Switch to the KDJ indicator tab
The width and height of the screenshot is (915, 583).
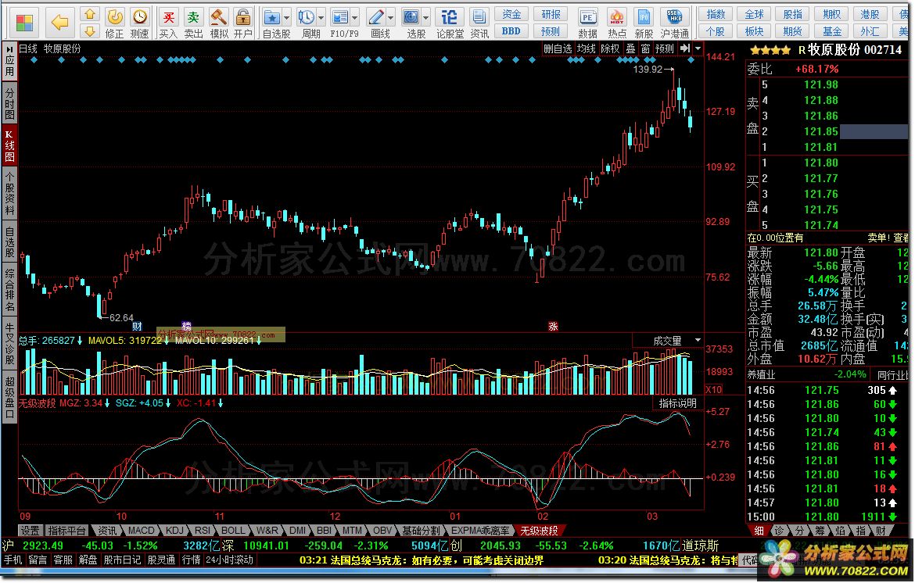click(174, 531)
